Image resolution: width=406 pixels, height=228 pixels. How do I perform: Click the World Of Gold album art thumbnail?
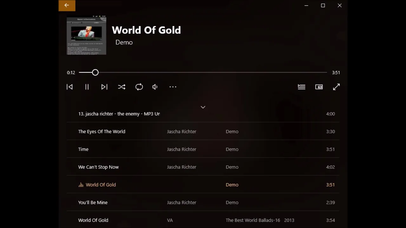click(86, 35)
